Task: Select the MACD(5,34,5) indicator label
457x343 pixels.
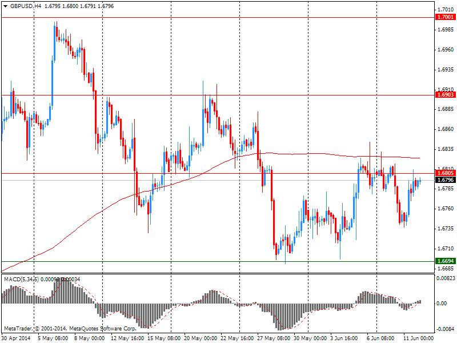Action: click(22, 280)
